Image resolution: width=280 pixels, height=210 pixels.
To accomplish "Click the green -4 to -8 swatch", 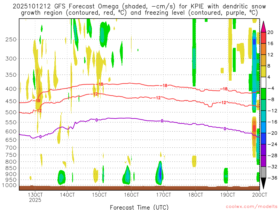I will pos(263,94).
